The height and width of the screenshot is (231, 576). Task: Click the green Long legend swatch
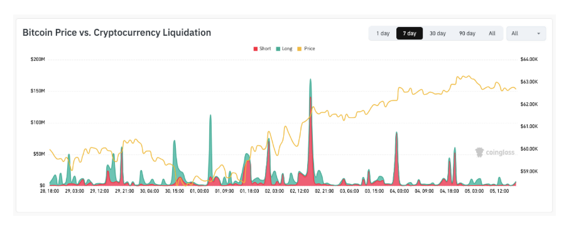tap(278, 49)
